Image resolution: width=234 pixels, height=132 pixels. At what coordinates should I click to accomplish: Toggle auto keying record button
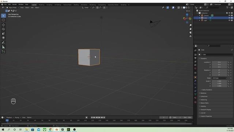coord(86,117)
